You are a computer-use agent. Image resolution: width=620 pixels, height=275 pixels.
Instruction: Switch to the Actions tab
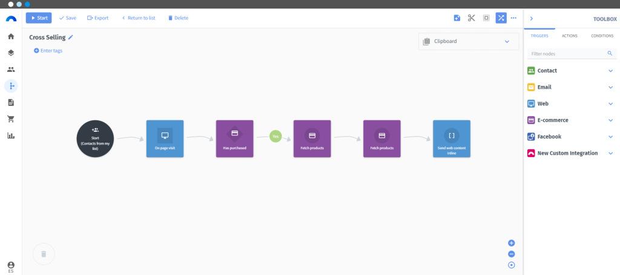(569, 36)
